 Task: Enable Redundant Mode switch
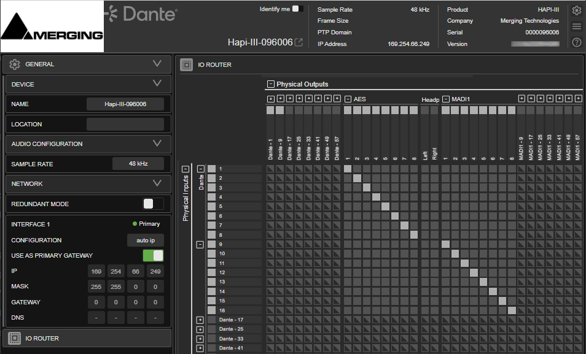tap(153, 204)
